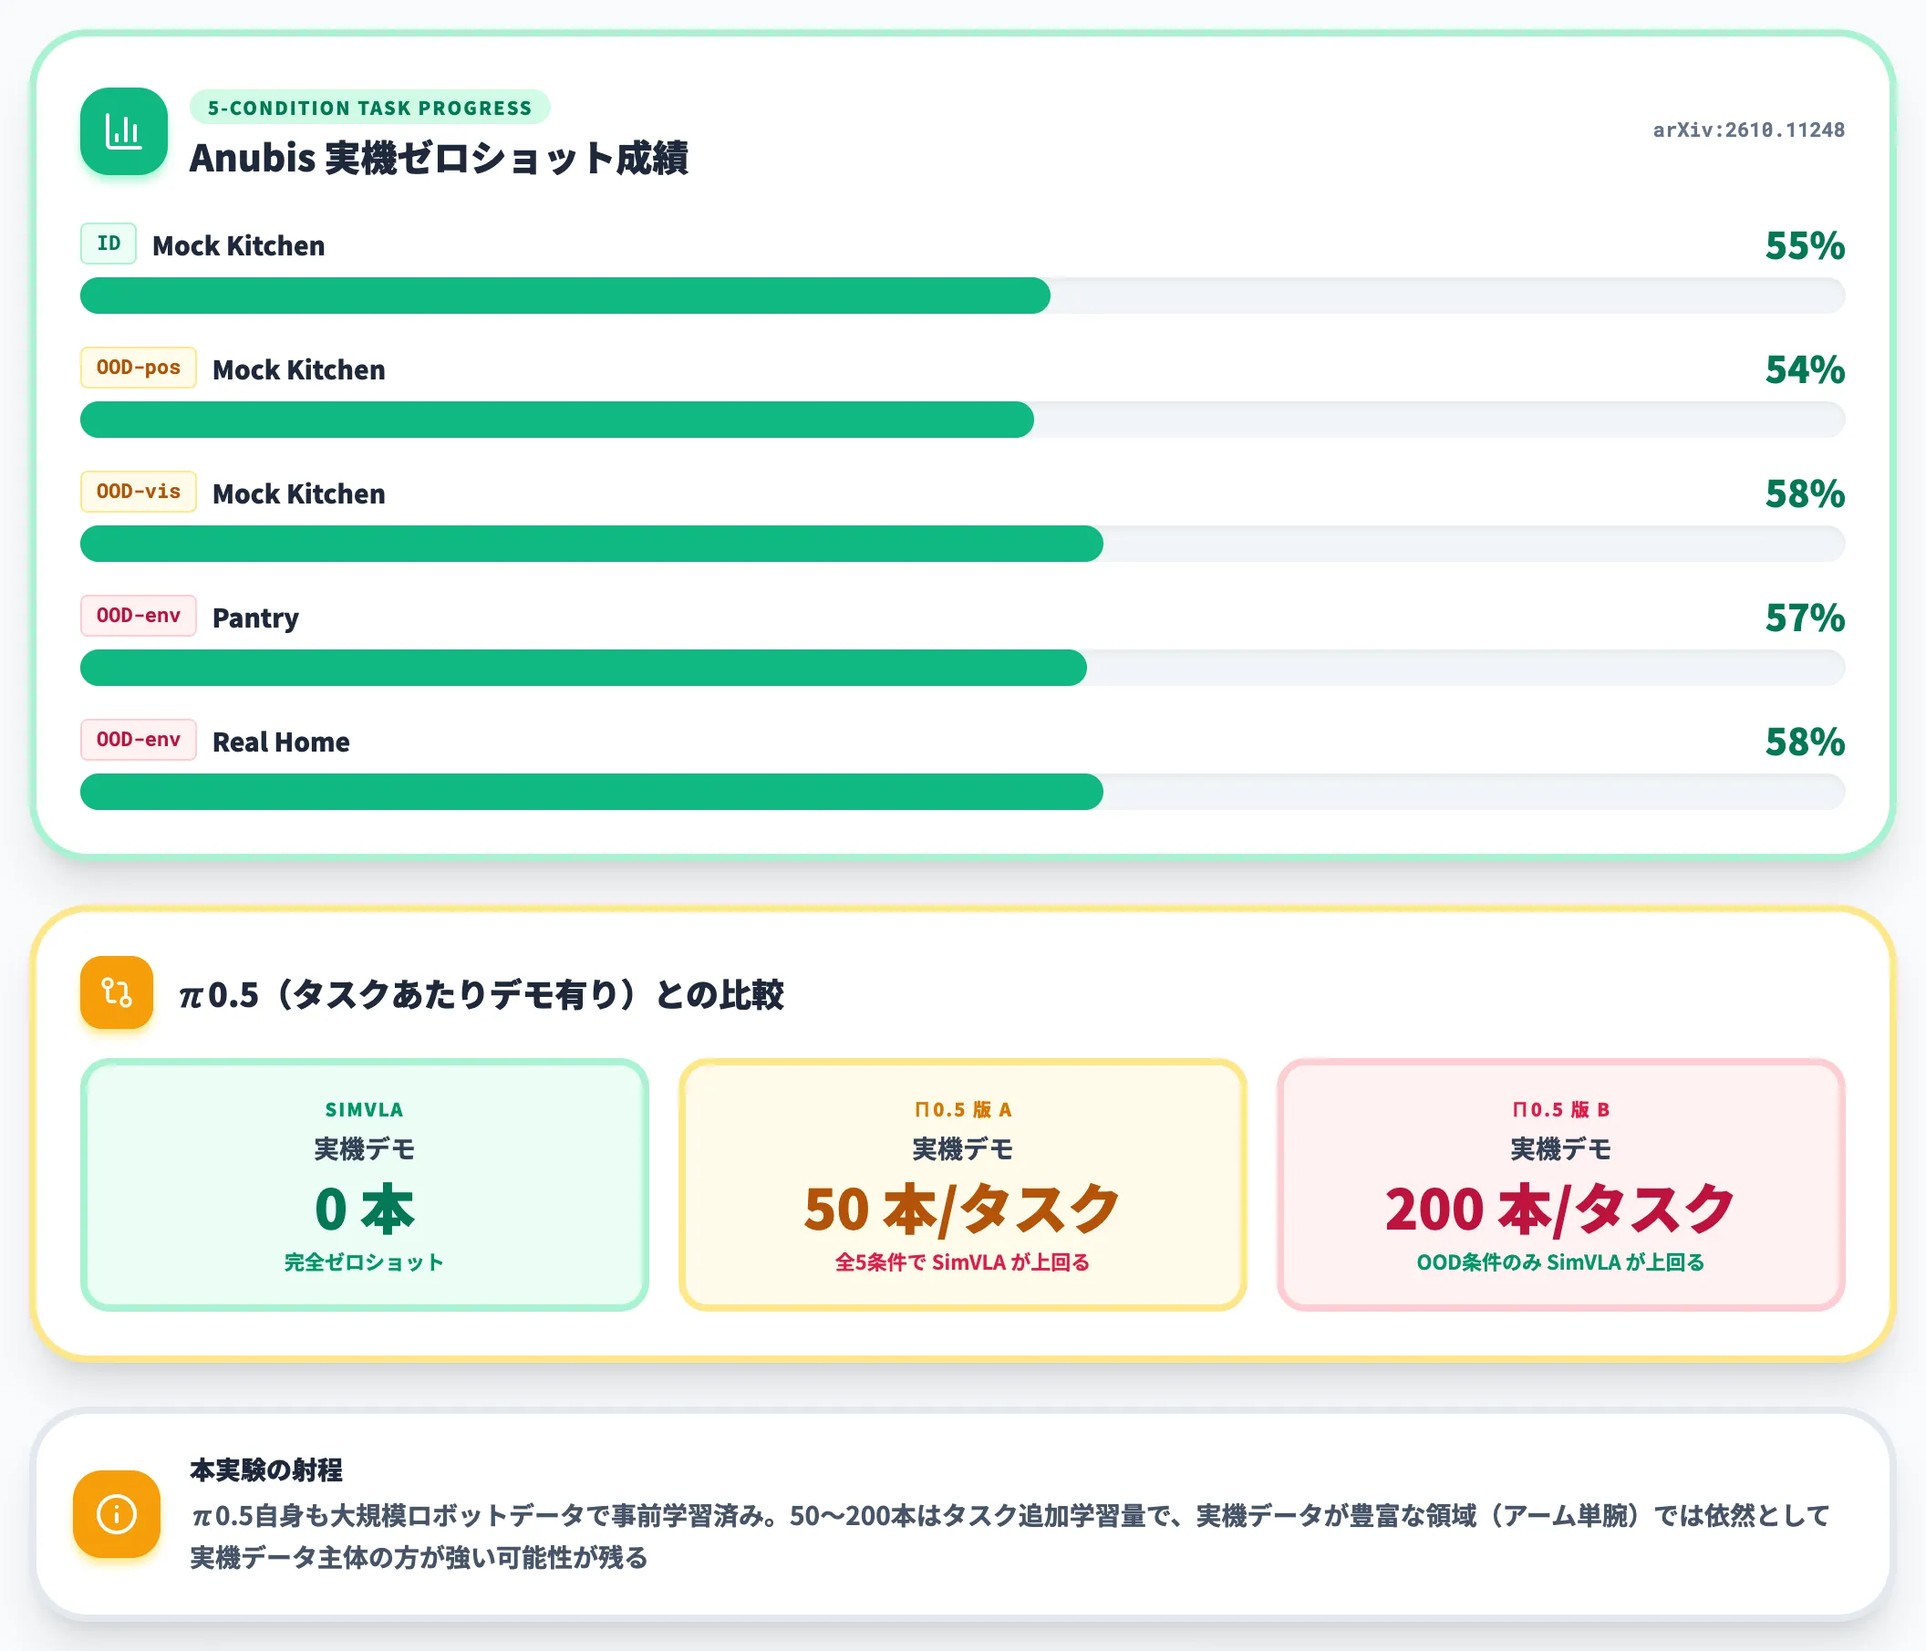1926x1651 pixels.
Task: Click the ID Mock Kitchen progress bar
Action: pos(962,296)
